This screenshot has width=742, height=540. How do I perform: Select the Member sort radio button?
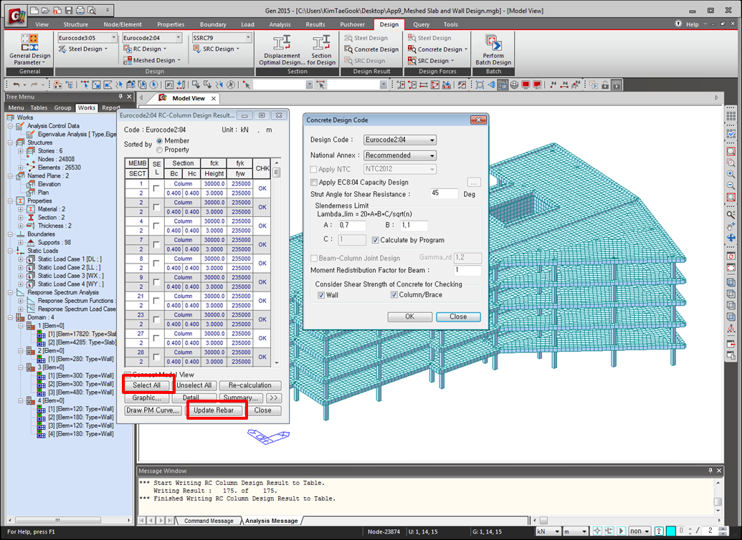[x=159, y=141]
